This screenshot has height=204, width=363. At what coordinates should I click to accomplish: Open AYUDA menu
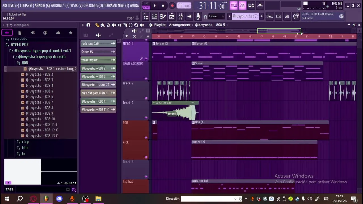tap(135, 5)
